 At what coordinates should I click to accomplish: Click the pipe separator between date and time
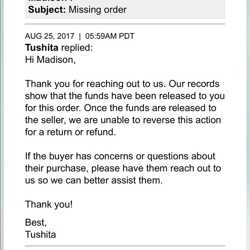80,36
